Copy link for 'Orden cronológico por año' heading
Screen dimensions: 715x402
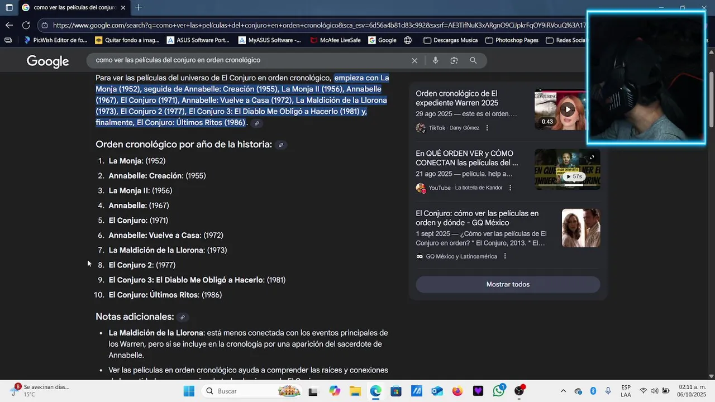coord(281,145)
